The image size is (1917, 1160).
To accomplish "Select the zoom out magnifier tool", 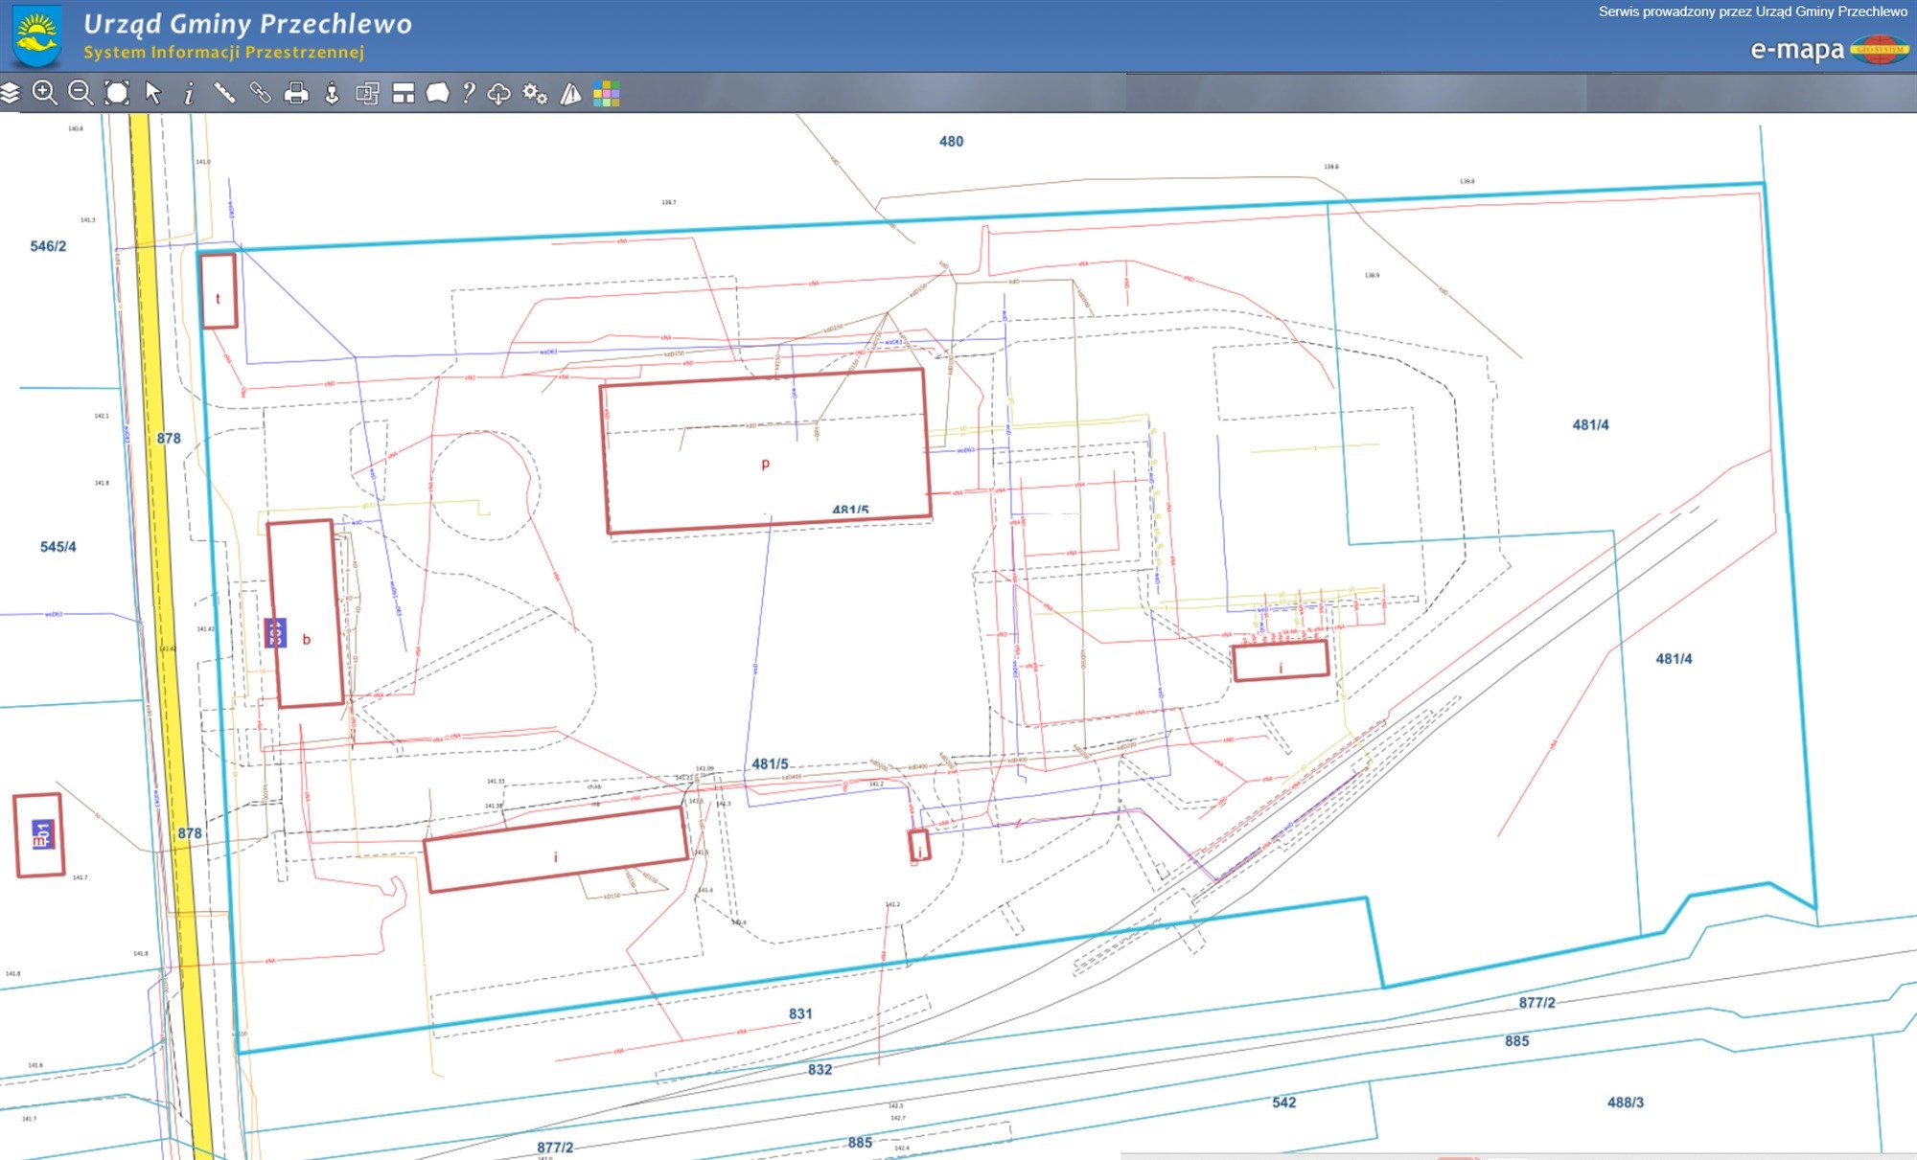I will tap(81, 93).
